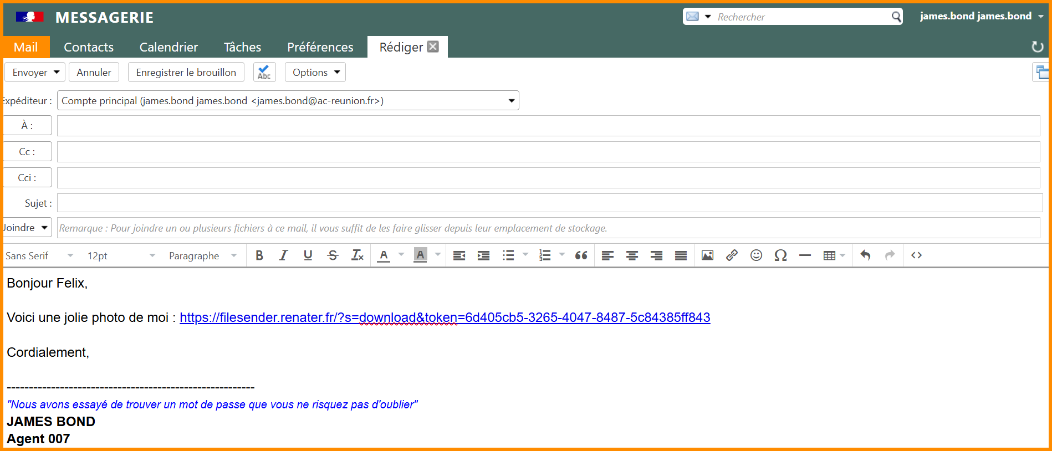Follow the filesender.renater.fr download link
The height and width of the screenshot is (451, 1052).
coord(445,317)
